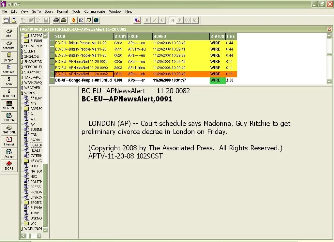Click the tree horizontal scroll-right arrow
This screenshot has height=242, width=334.
coord(39,235)
